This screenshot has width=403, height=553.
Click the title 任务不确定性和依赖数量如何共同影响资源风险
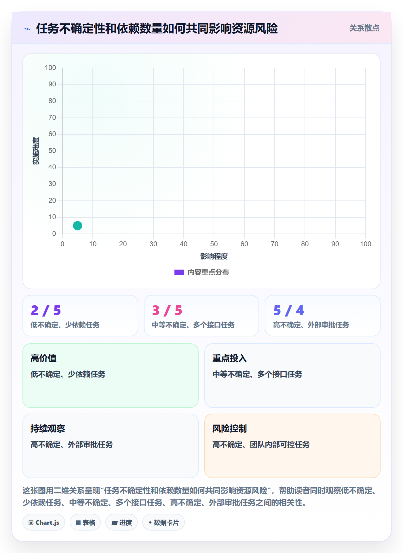157,29
